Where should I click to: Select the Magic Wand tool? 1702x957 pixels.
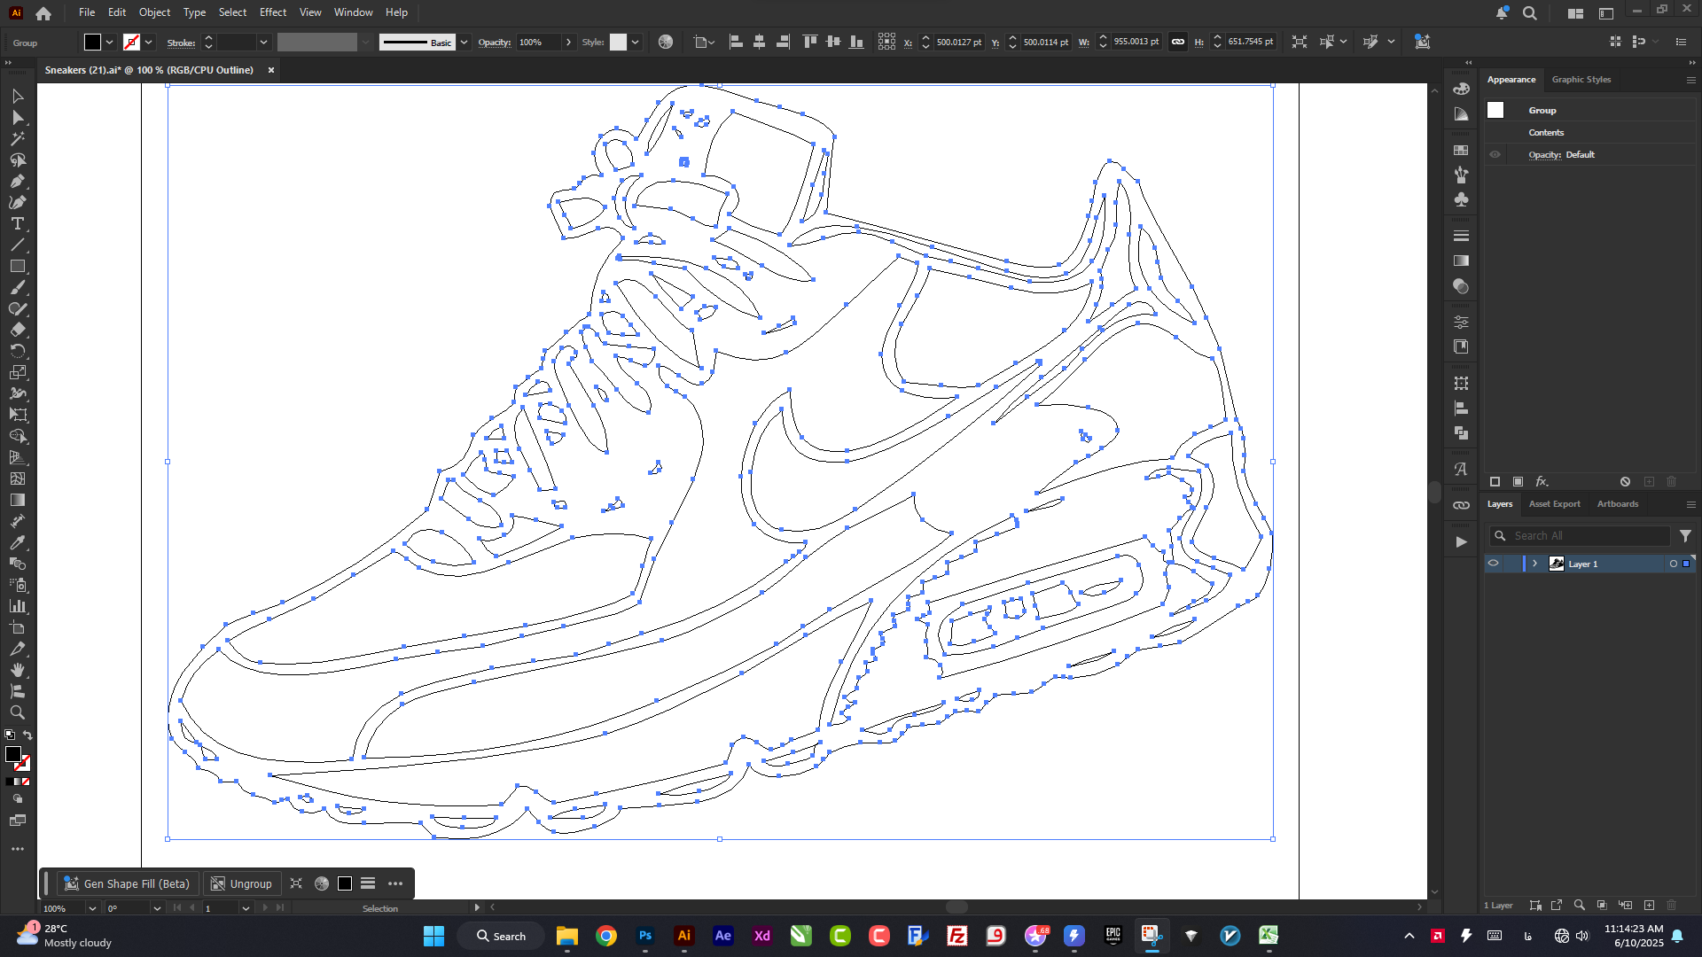[x=18, y=138]
